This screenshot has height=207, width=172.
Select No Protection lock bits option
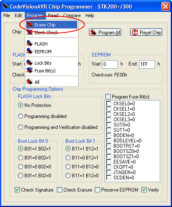click(x=20, y=105)
